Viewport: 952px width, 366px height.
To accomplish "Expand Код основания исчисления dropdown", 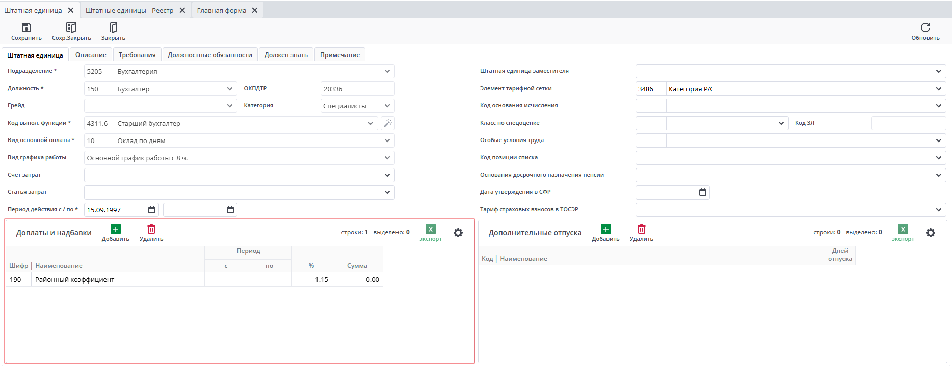I will tap(939, 106).
